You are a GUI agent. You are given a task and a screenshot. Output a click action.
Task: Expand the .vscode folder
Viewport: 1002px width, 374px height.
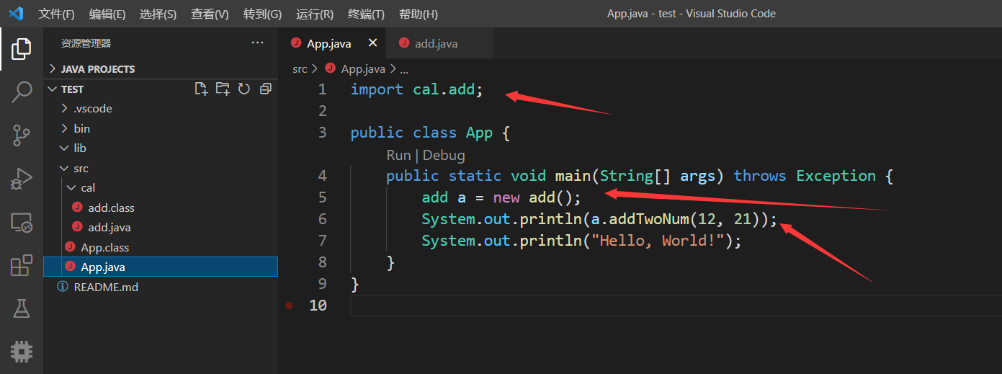coord(93,109)
